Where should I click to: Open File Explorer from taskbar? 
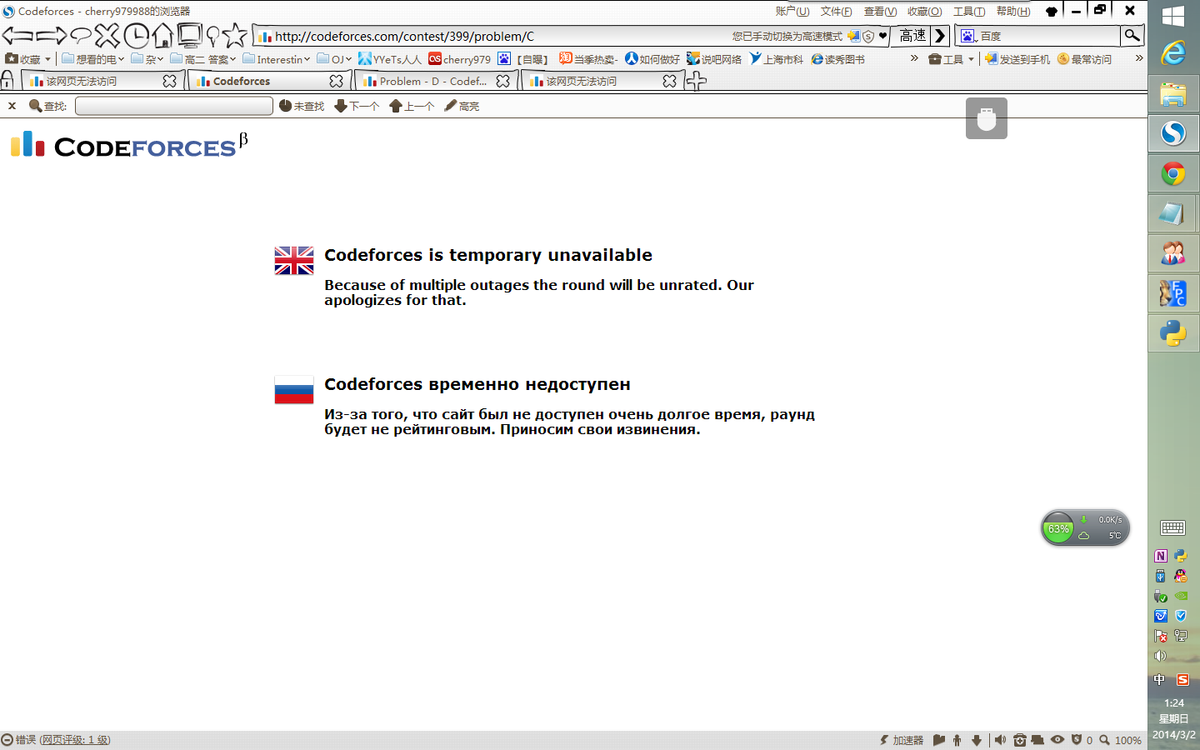pyautogui.click(x=1173, y=93)
